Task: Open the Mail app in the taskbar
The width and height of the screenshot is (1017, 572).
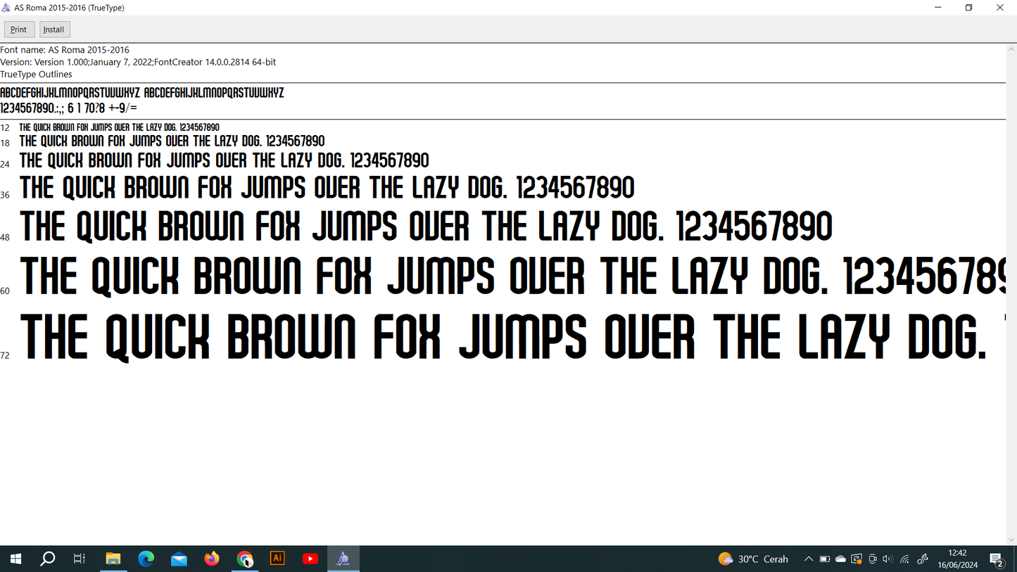Action: [x=179, y=559]
